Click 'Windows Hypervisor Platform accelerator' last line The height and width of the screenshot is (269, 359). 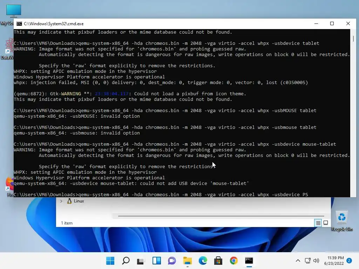click(x=89, y=178)
